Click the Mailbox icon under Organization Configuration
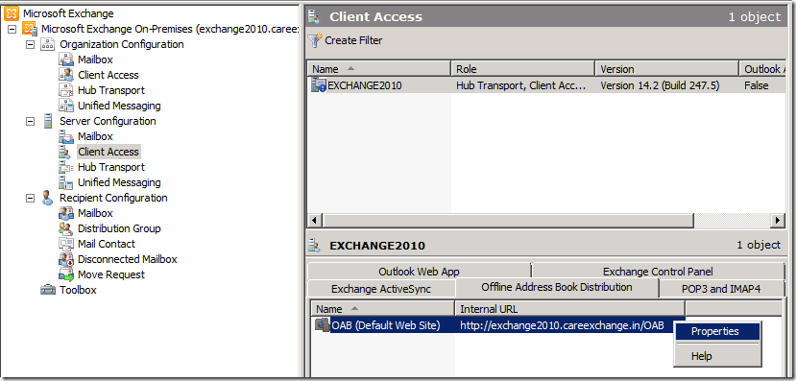 click(x=66, y=60)
